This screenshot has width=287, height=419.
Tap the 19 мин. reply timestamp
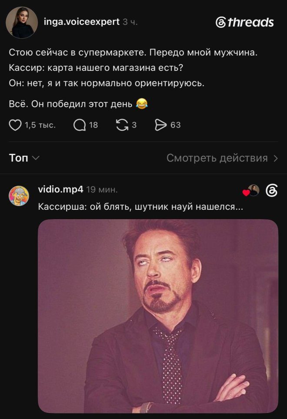tap(102, 190)
